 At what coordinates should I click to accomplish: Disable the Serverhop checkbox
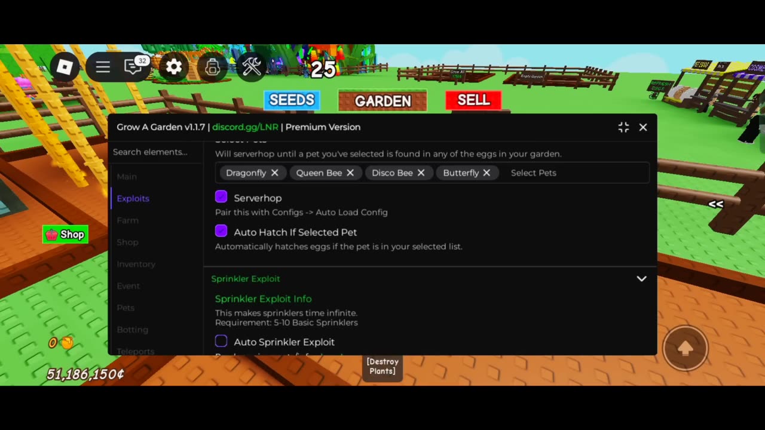click(x=221, y=196)
